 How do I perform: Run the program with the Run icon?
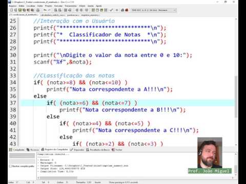click(x=97, y=10)
